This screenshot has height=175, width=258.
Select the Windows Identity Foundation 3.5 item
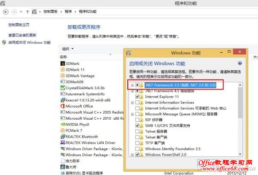pos(172,149)
